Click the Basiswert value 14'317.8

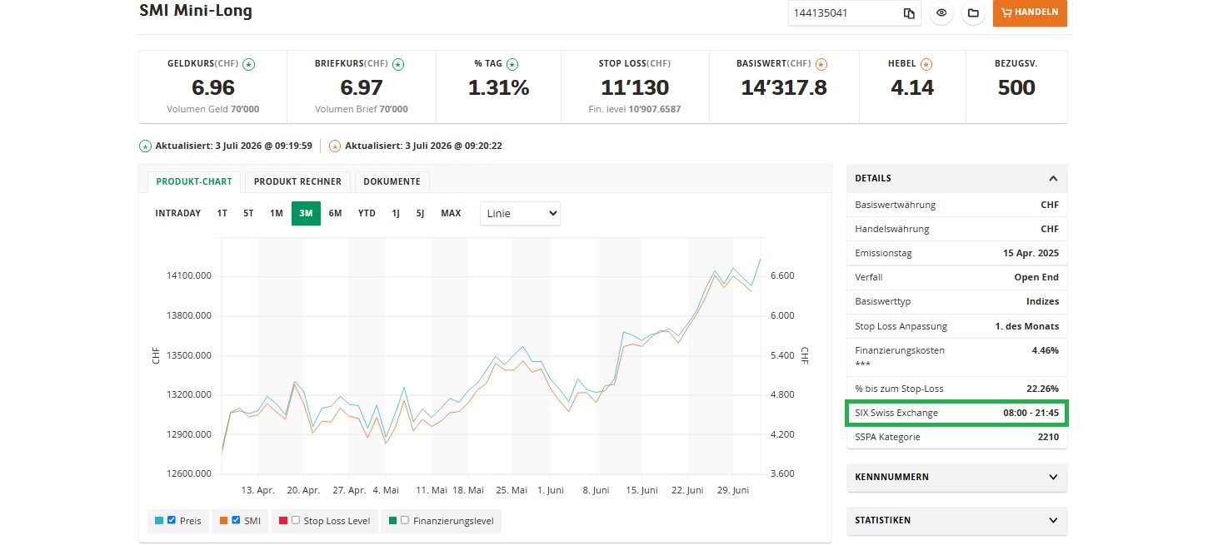click(784, 88)
